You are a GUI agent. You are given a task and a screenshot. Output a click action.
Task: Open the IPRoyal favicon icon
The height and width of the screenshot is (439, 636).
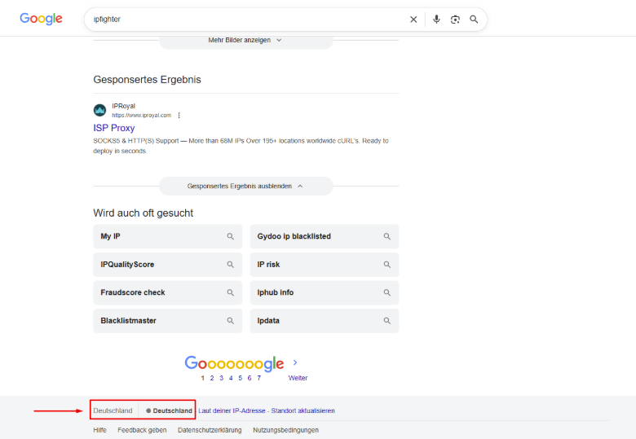pos(99,110)
